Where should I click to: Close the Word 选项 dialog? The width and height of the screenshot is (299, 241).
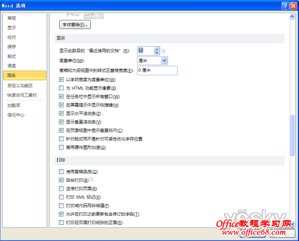[294, 5]
